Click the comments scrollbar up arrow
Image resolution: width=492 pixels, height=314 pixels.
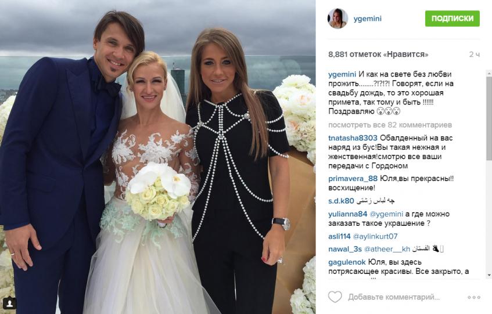[x=489, y=73]
